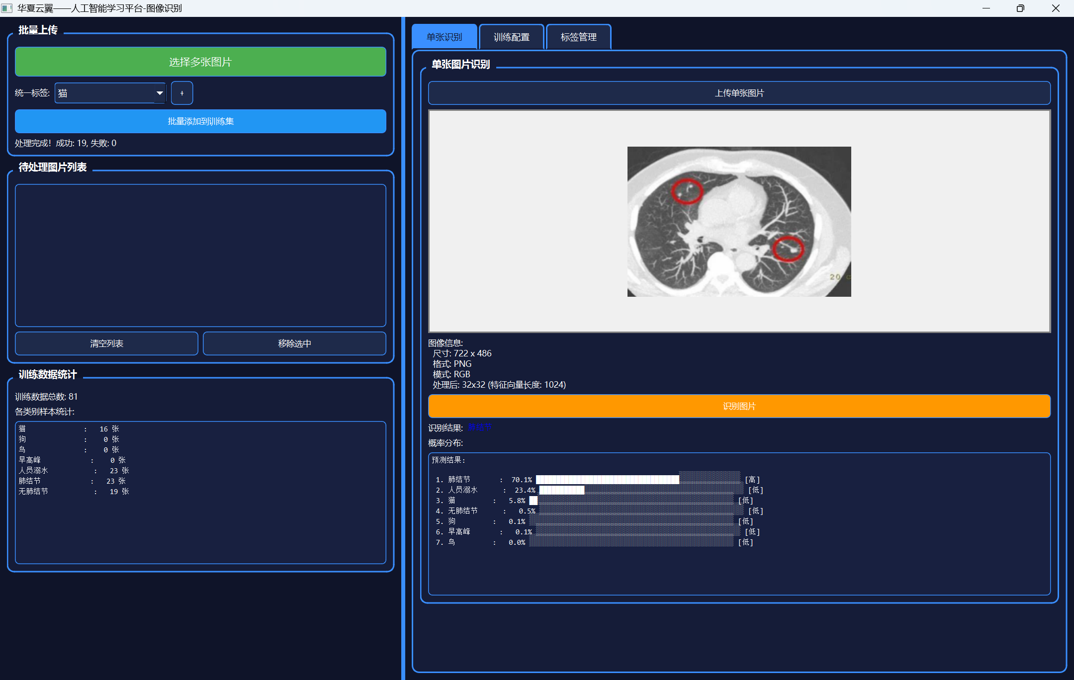Viewport: 1074px width, 680px height.
Task: Switch to the 训练配置 tab
Action: pyautogui.click(x=511, y=37)
